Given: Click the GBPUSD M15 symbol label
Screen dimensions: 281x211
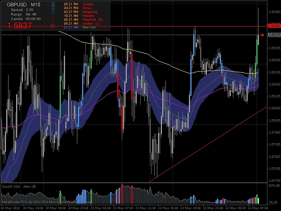Looking at the screenshot, I should [x=23, y=4].
